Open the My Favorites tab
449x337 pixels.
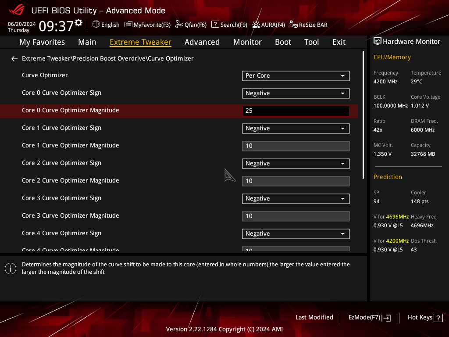[x=42, y=42]
